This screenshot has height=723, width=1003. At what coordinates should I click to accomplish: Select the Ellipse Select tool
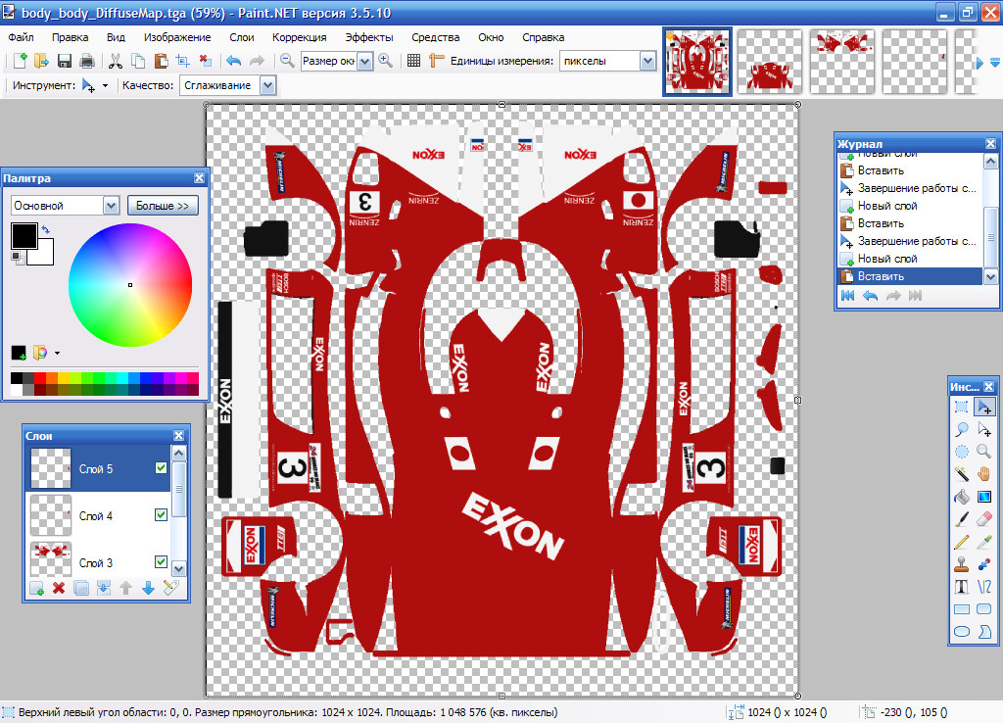tap(961, 452)
